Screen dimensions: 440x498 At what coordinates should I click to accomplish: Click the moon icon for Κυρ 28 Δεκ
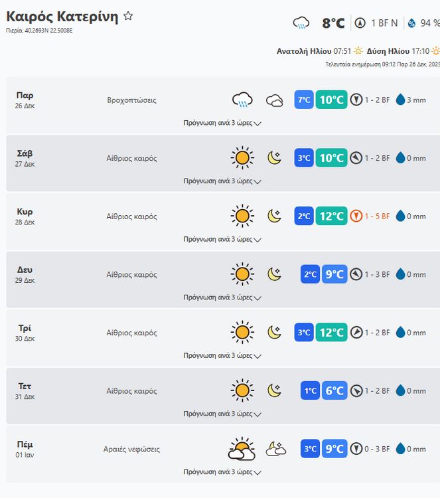pos(274,216)
